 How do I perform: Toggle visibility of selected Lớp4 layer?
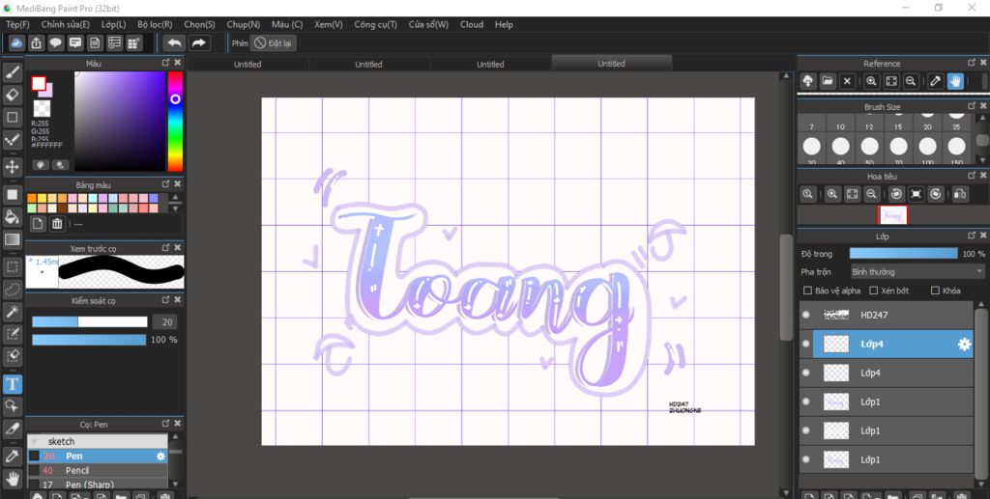tap(805, 344)
